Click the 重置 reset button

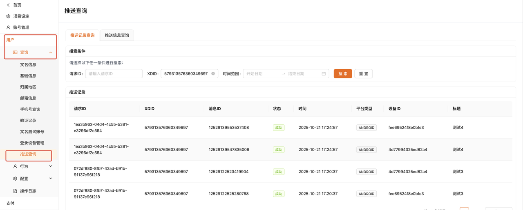click(363, 74)
